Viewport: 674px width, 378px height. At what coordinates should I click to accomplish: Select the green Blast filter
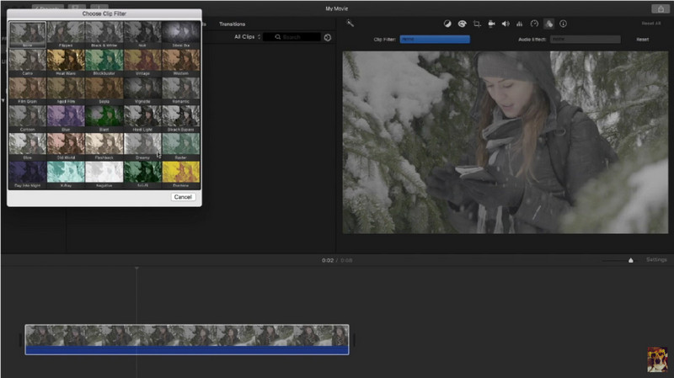[104, 118]
